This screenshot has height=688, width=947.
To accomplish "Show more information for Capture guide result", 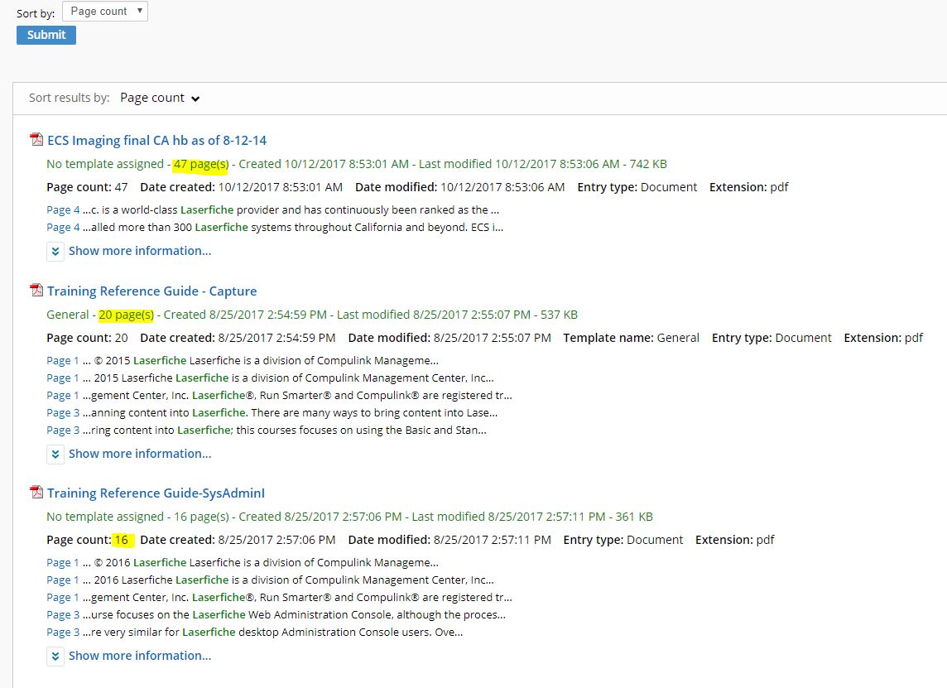I will pos(139,454).
